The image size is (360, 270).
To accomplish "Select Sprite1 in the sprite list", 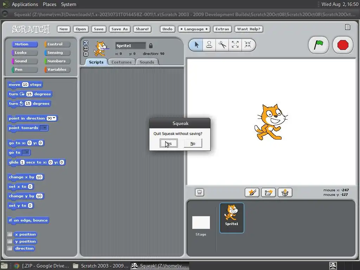I will [232, 218].
